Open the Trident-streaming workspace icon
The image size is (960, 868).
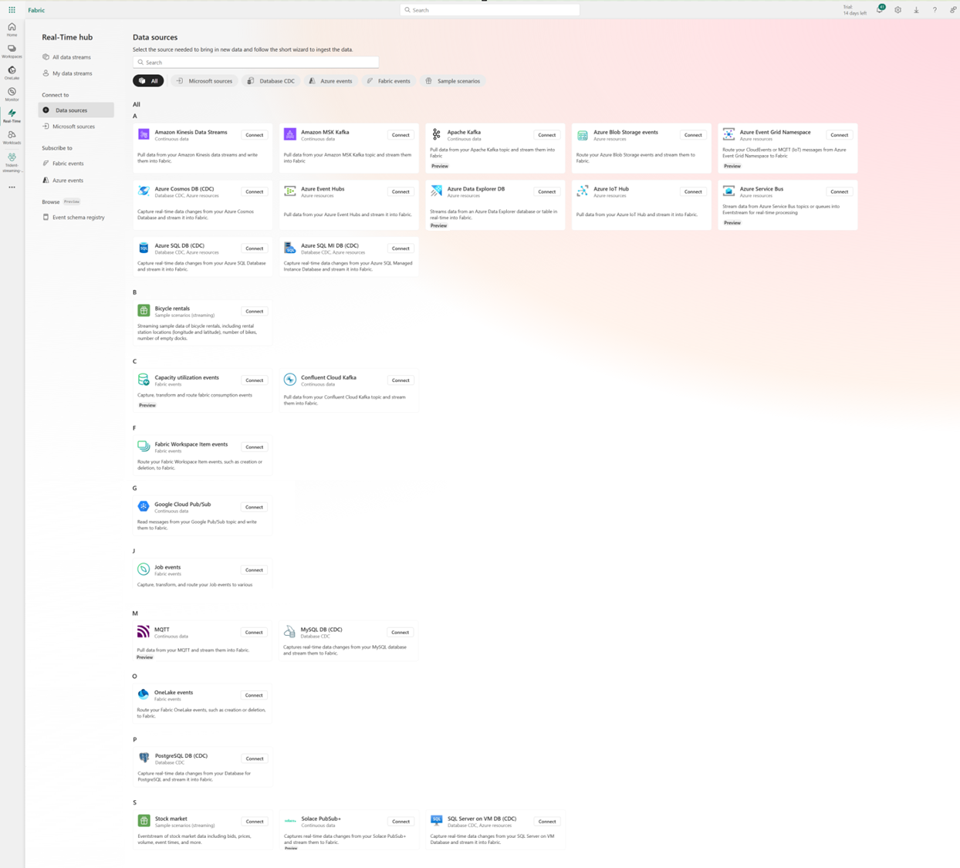pyautogui.click(x=12, y=161)
